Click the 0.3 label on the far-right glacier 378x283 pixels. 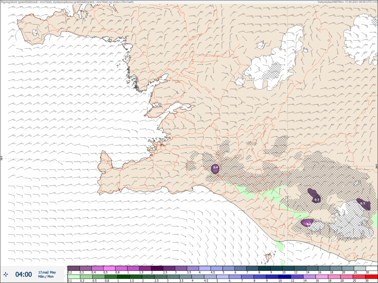[x=363, y=203]
